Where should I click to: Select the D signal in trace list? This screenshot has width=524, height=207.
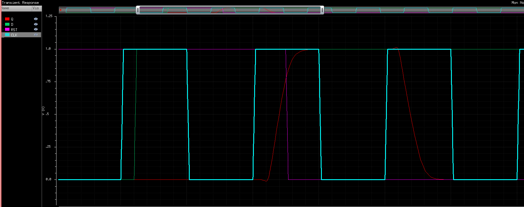(x=12, y=25)
